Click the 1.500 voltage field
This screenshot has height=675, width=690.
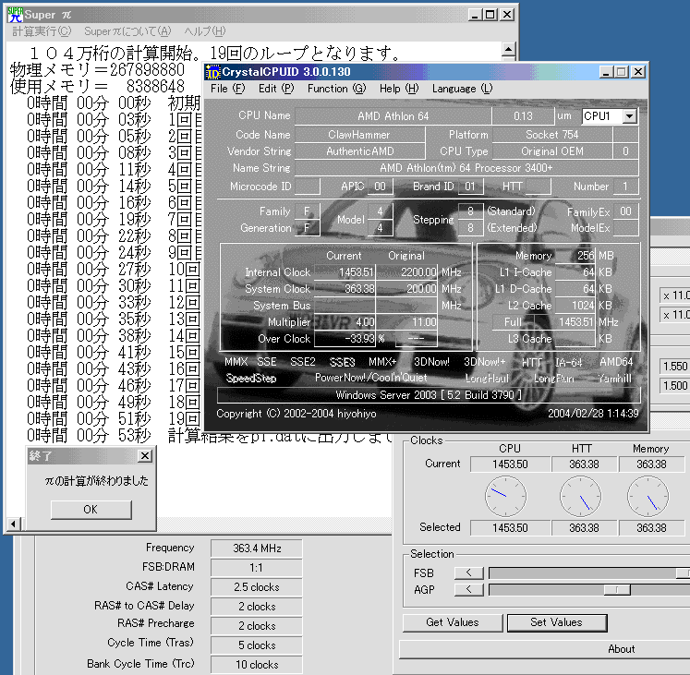pyautogui.click(x=674, y=386)
